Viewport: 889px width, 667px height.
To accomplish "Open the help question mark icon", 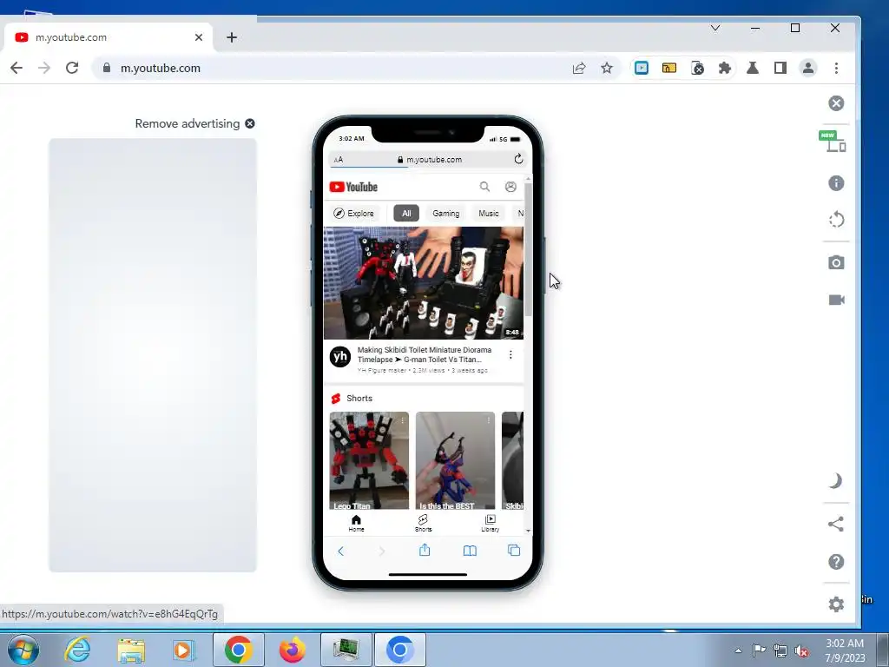I will coord(836,562).
